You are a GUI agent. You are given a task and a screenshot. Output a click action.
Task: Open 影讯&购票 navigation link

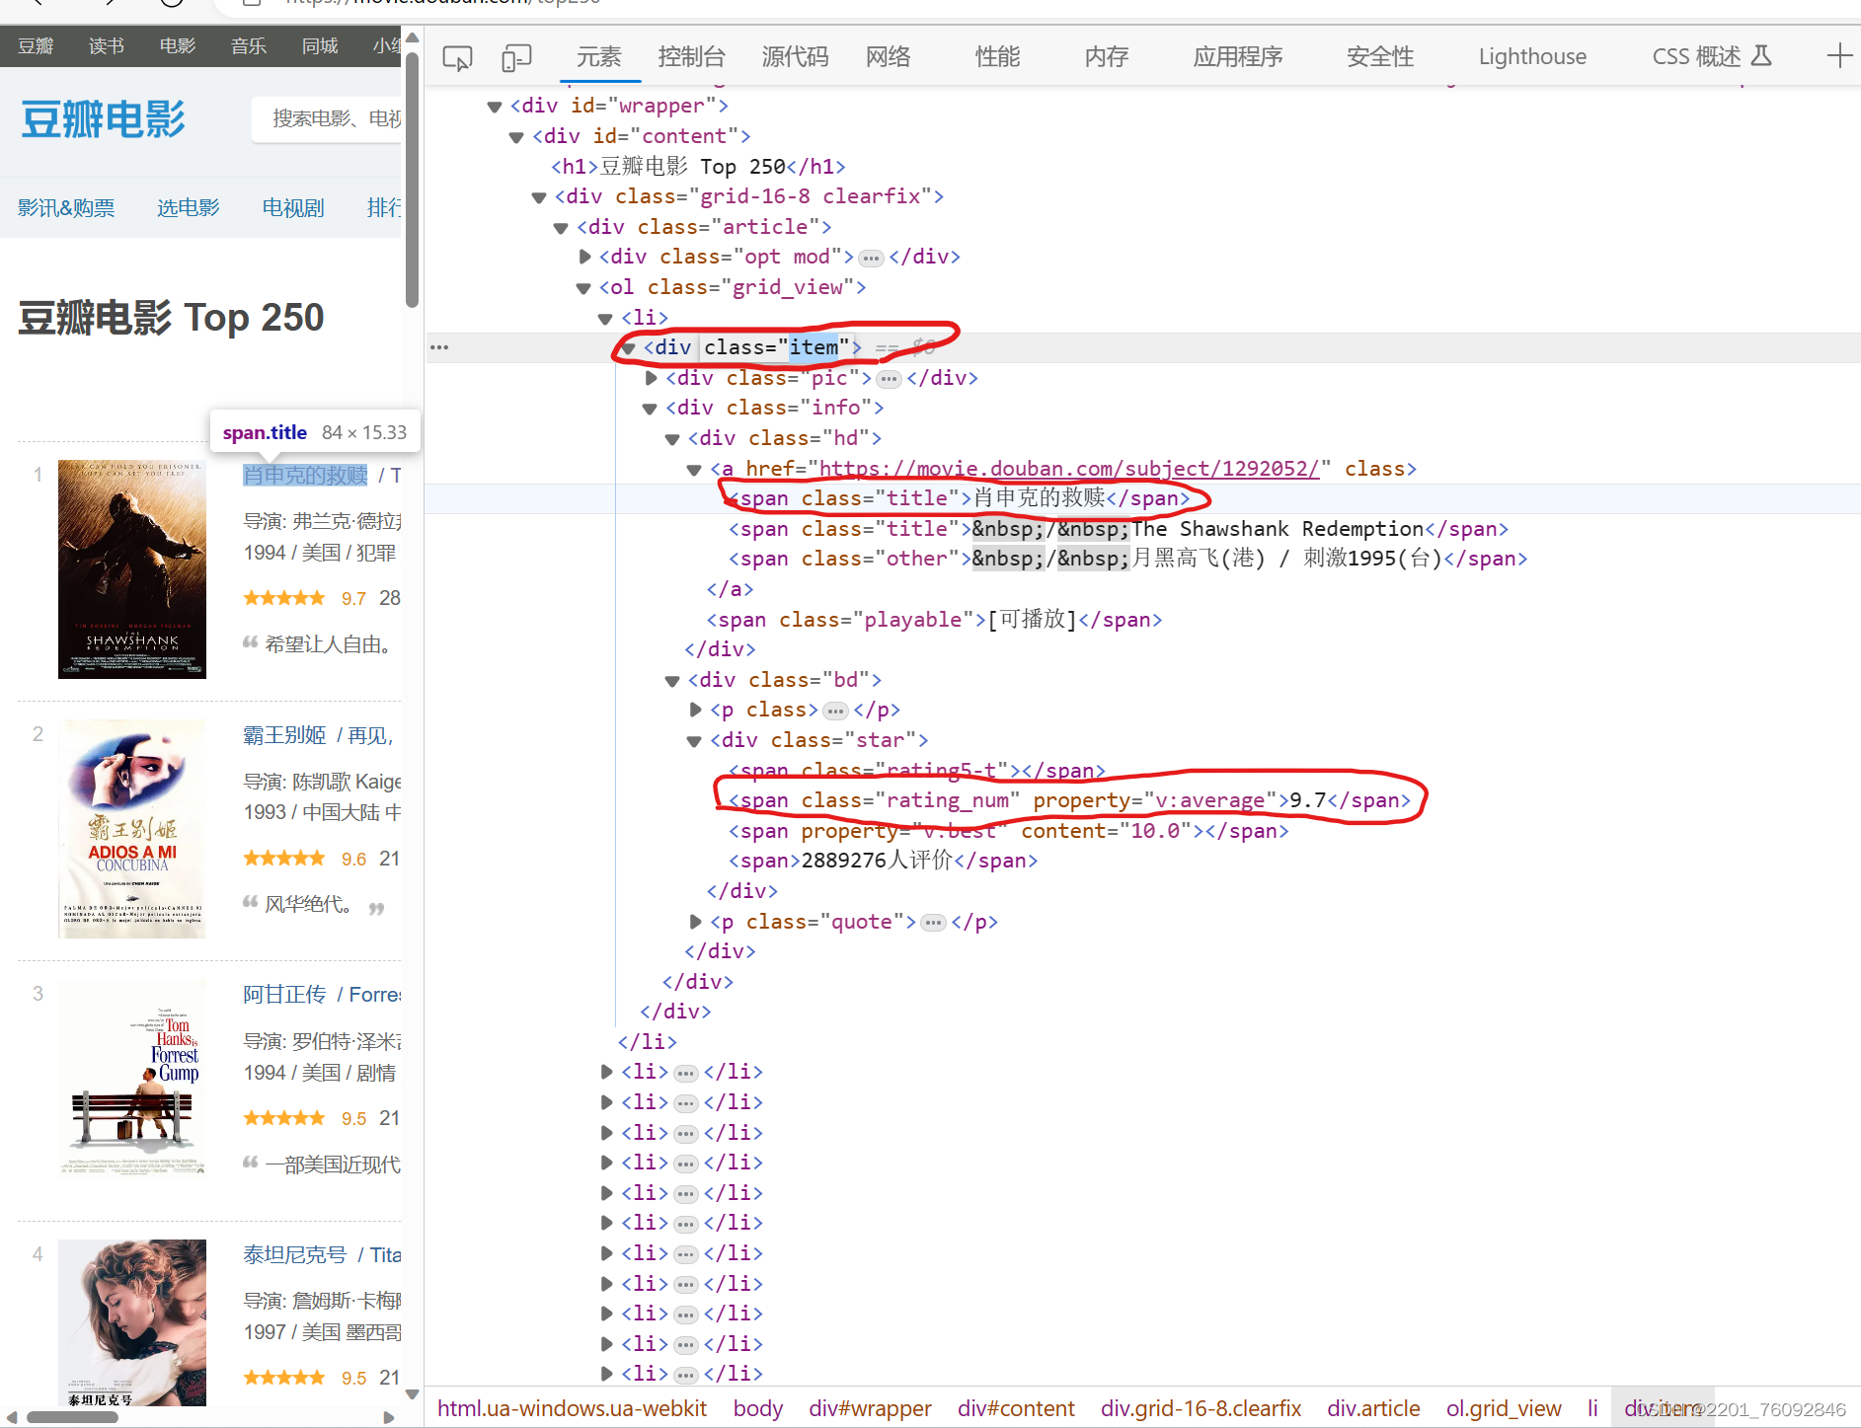tap(66, 208)
